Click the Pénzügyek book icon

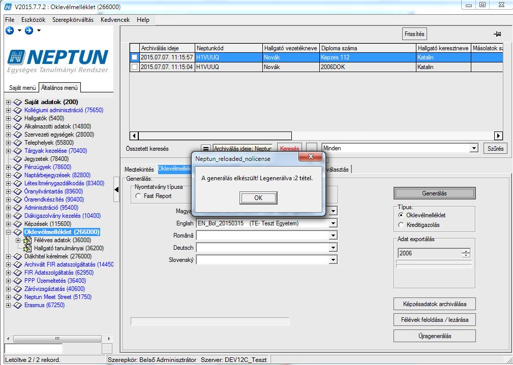17,168
